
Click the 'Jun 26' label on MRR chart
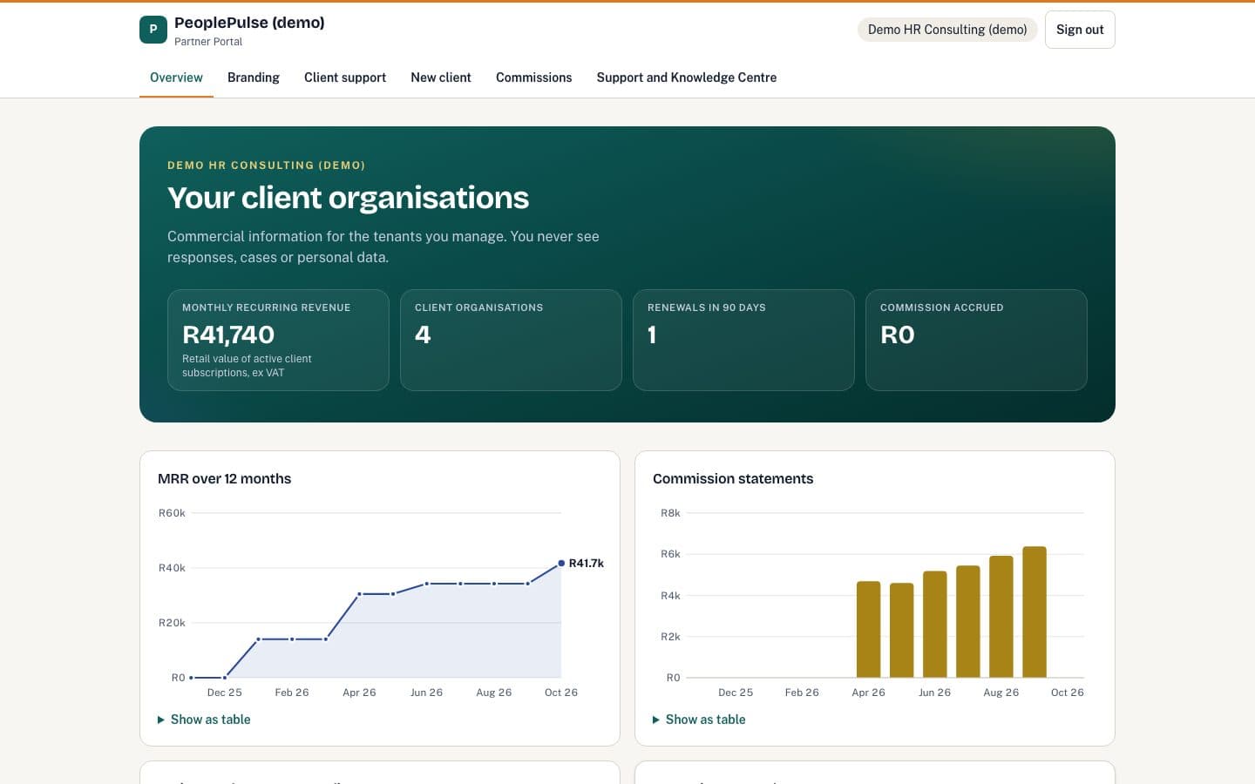[427, 693]
